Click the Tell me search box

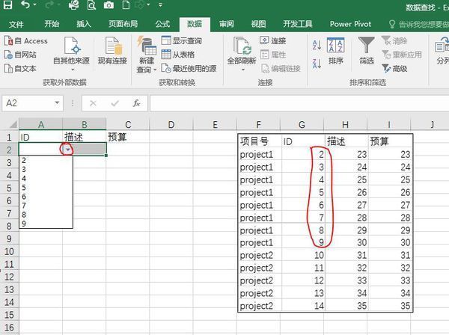coord(418,24)
